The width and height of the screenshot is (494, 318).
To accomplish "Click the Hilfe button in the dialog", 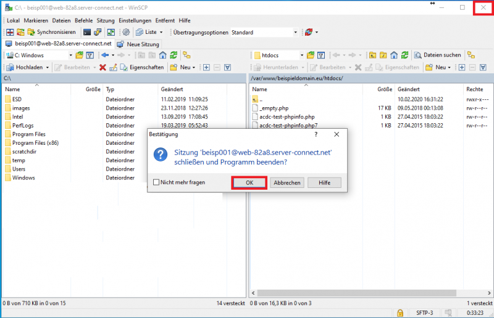I will pos(324,183).
